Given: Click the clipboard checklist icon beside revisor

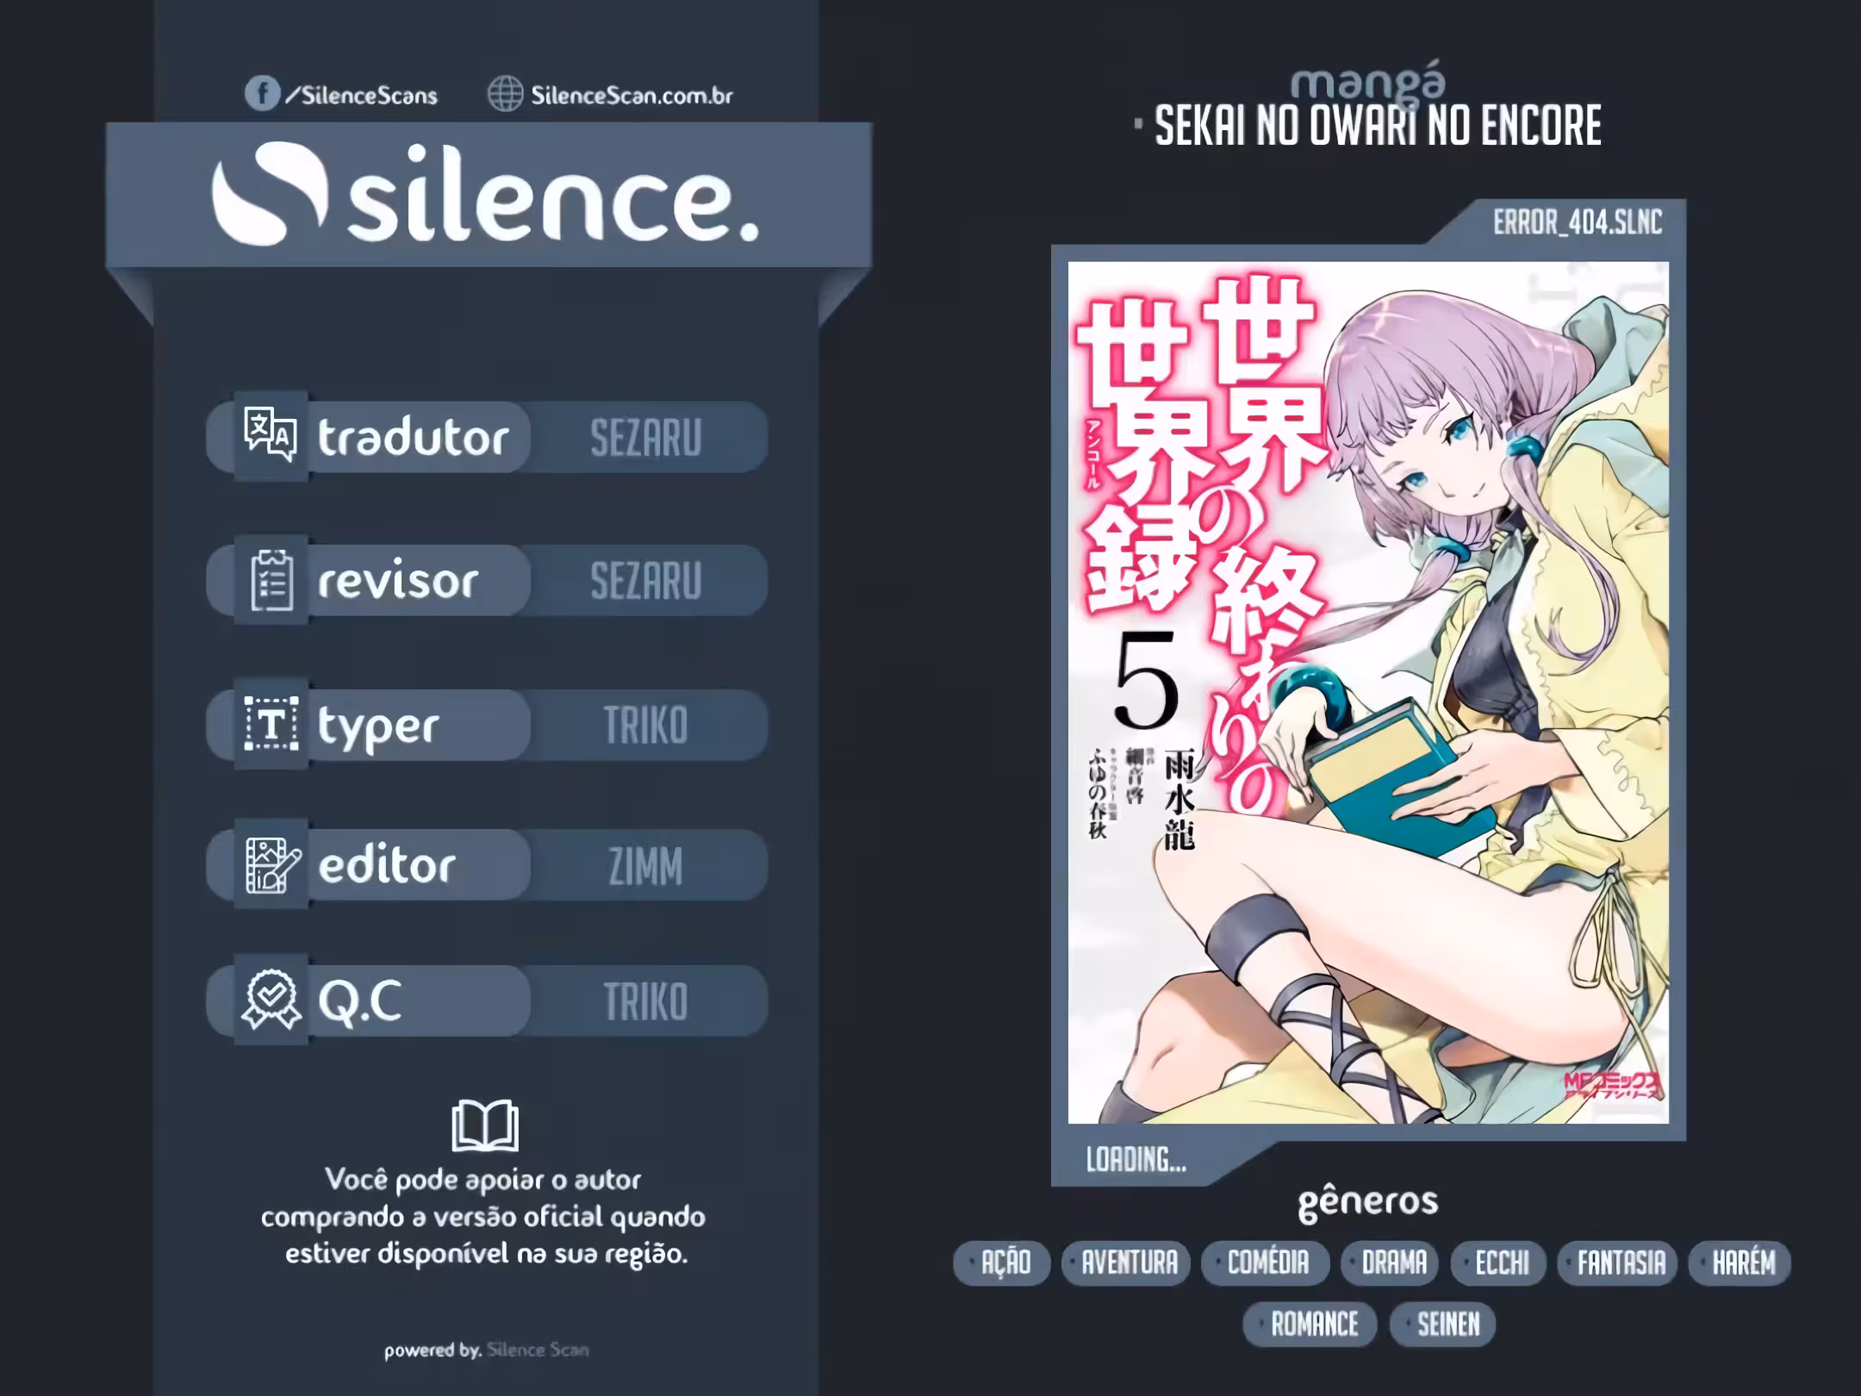Looking at the screenshot, I should [x=271, y=580].
